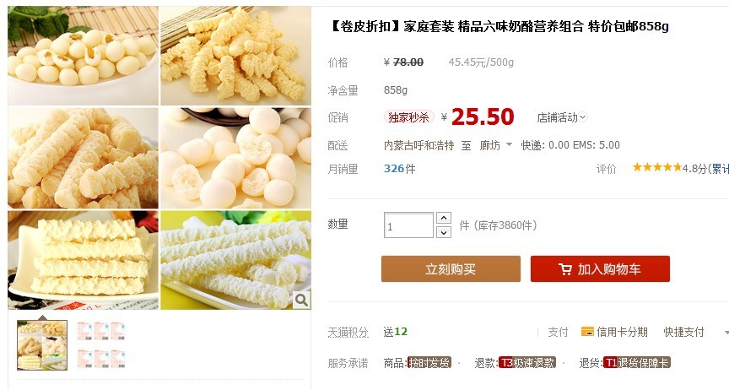Click the 快捷支付 payment option
Screen dimensions: 729x390
tap(683, 332)
